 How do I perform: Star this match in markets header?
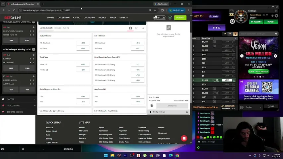tap(143, 28)
